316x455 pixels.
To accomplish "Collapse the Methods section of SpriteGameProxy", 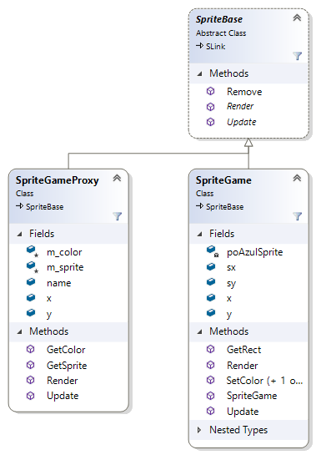I will [x=19, y=331].
